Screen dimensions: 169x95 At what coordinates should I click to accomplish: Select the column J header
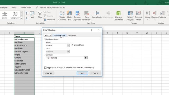pos(9,33)
